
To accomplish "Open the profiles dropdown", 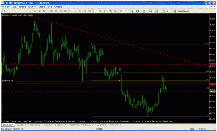I will (x=157, y=11).
